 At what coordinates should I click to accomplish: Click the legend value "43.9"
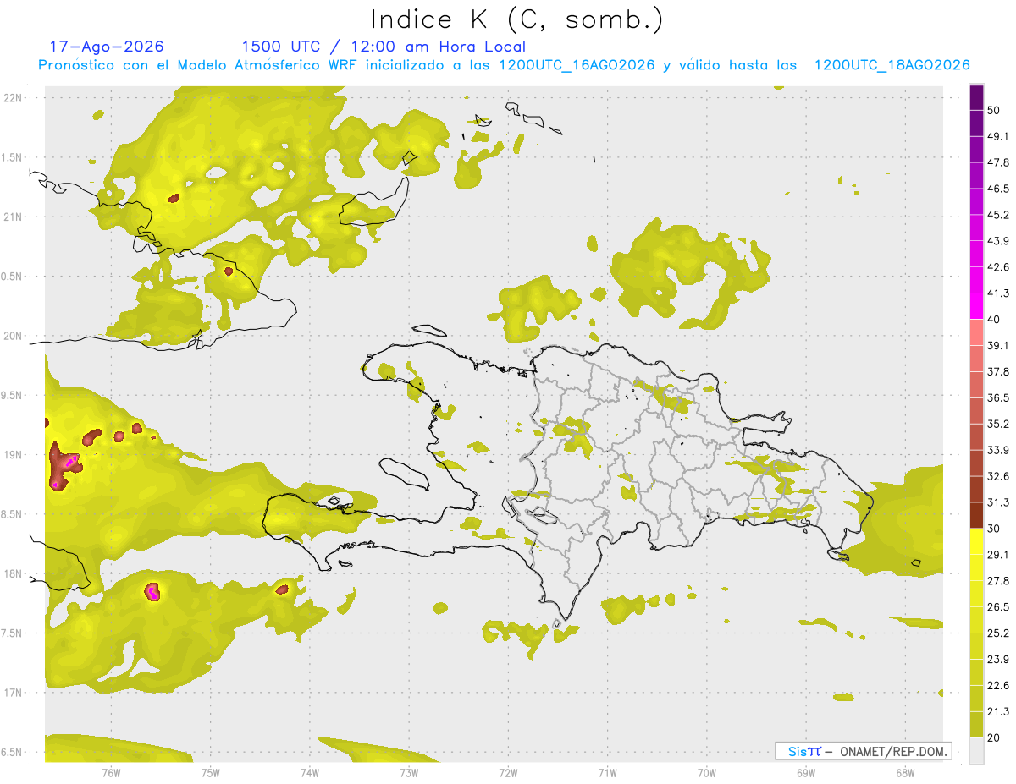click(x=998, y=241)
